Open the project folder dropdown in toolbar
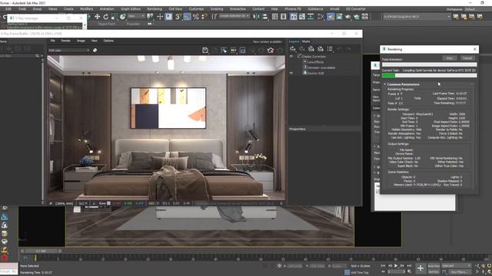Viewport: 492px width, 276px height. [x=417, y=17]
